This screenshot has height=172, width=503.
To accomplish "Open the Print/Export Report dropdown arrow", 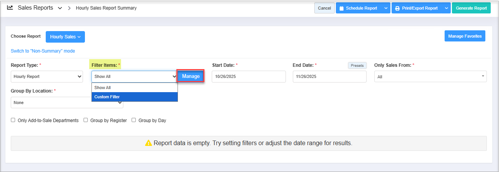I will [446, 8].
